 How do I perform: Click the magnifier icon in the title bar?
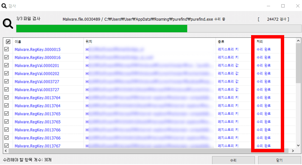4,6
